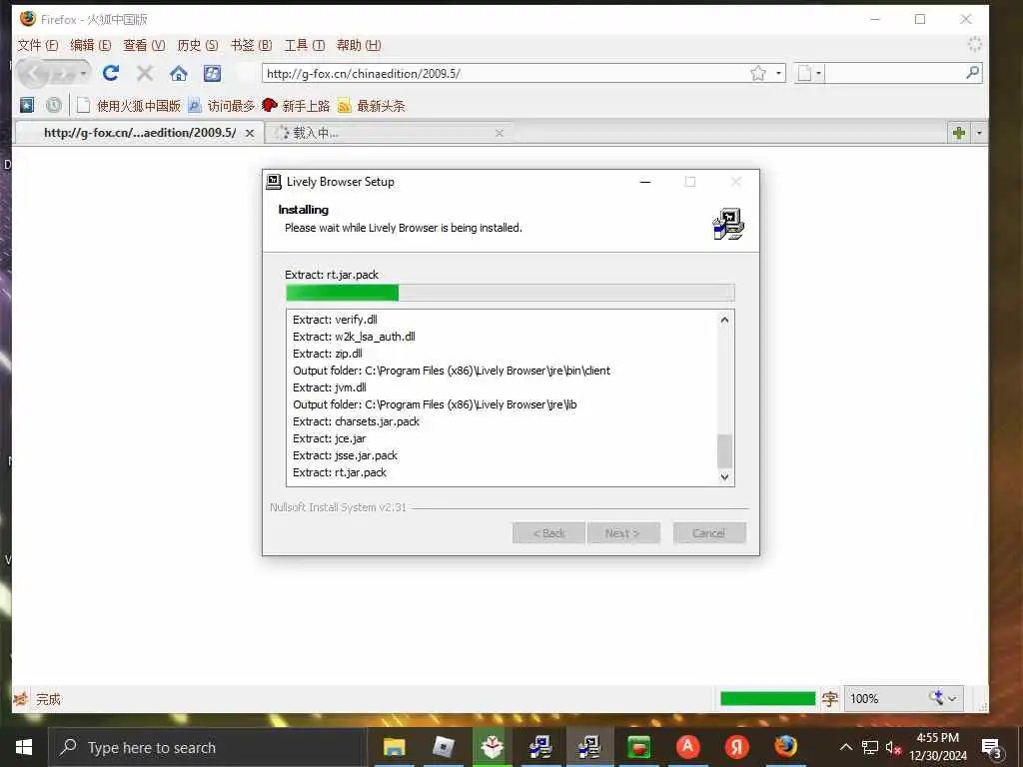The image size is (1023, 767).
Task: Open the Yandex Я taskbar icon
Action: point(736,747)
